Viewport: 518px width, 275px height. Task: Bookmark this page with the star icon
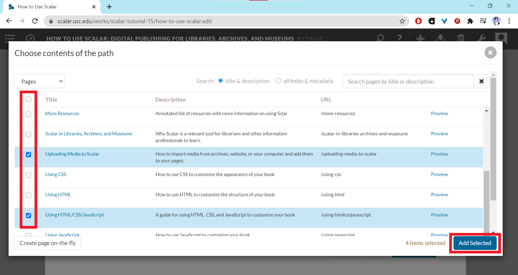click(x=402, y=21)
